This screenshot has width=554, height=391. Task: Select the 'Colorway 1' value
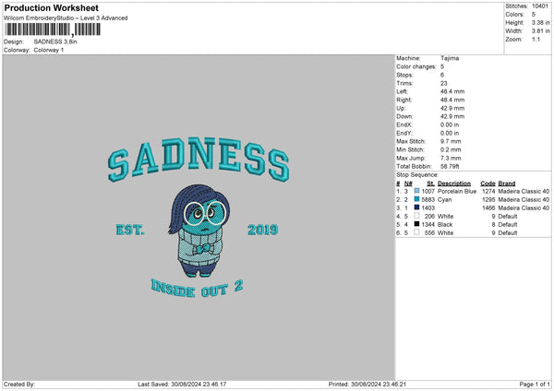point(49,50)
